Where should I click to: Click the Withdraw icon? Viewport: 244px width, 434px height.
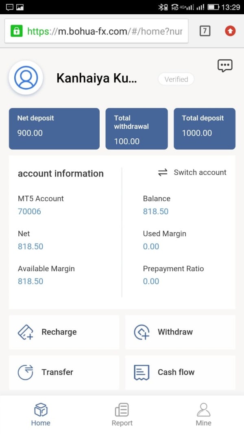(x=142, y=332)
